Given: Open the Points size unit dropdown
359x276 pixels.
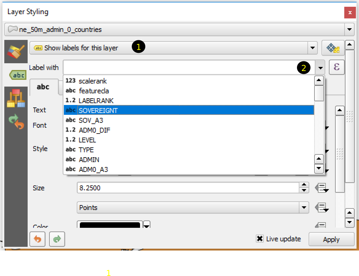Looking at the screenshot, I should (304, 208).
